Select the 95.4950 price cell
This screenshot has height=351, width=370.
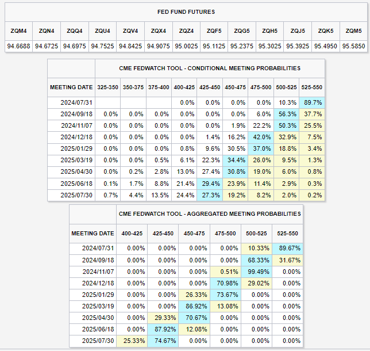click(x=326, y=46)
